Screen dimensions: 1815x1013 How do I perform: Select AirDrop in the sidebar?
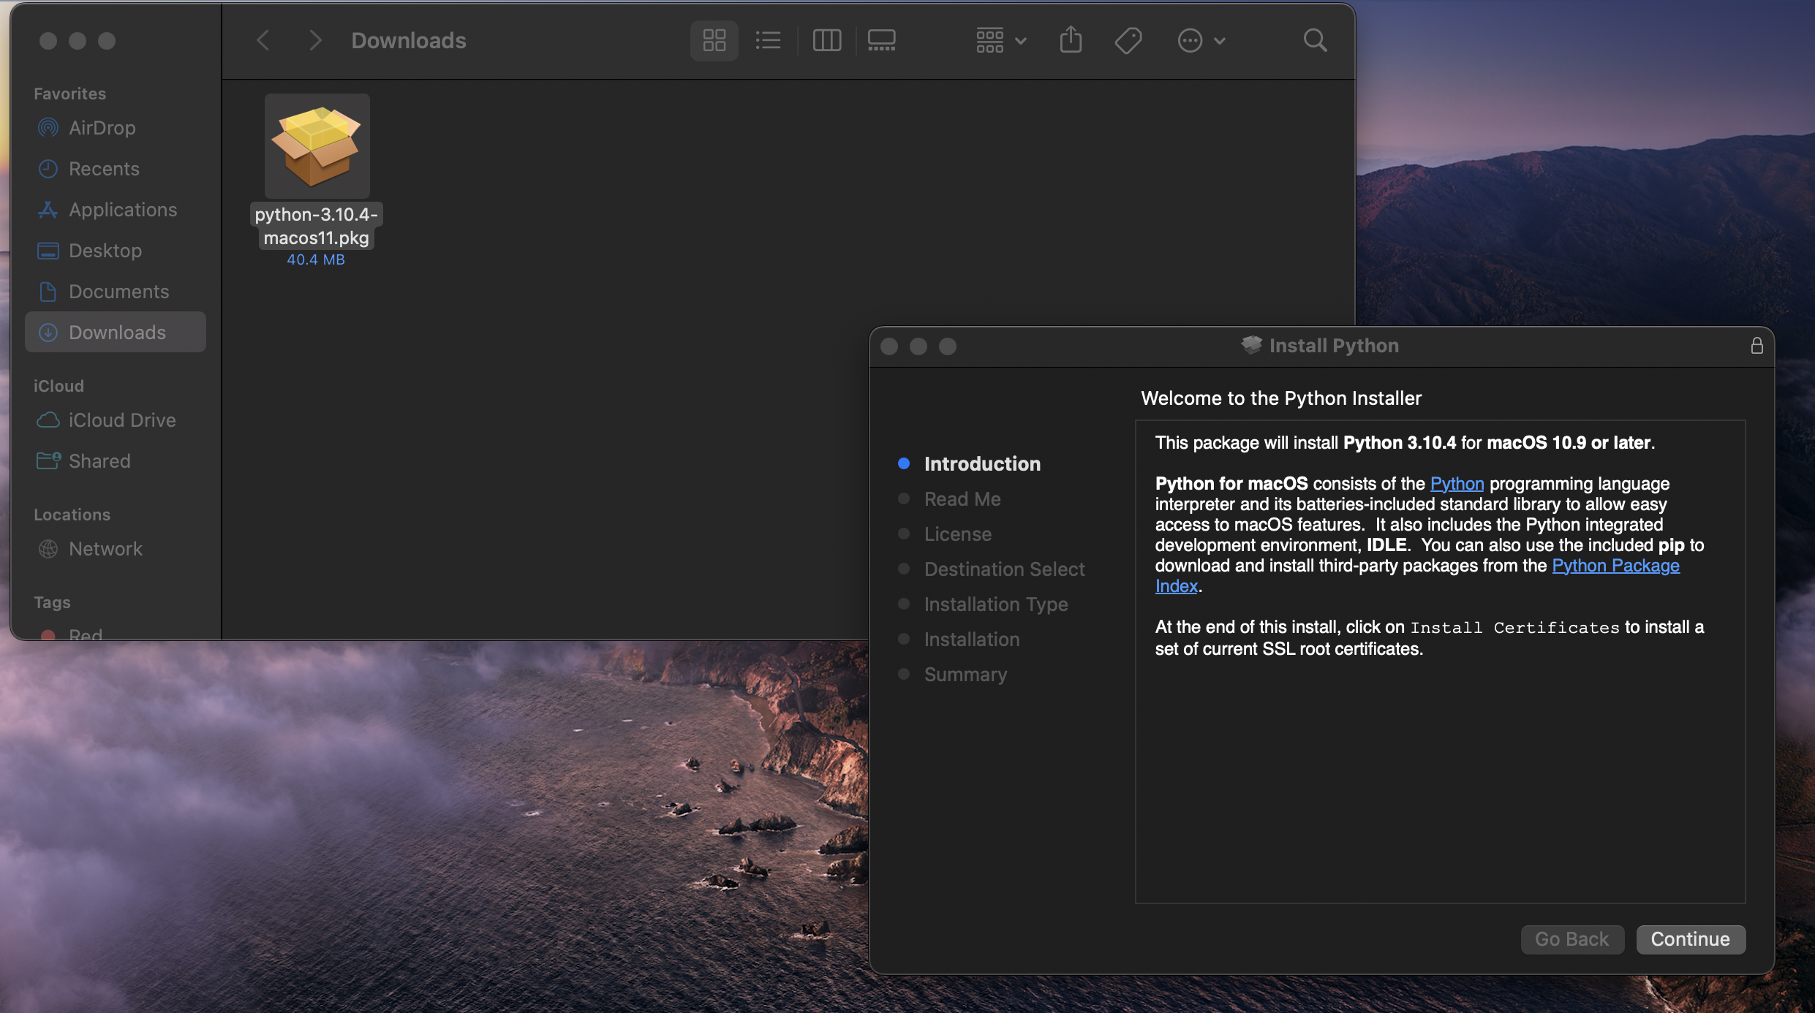[x=102, y=128]
